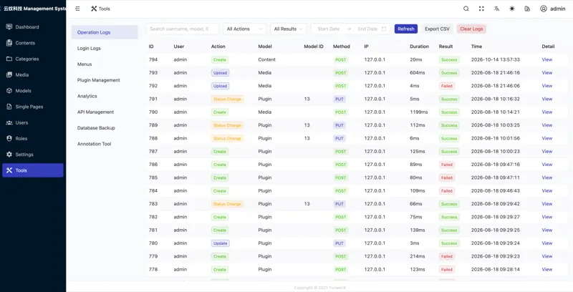
Task: Click the Tools wrench icon in sidebar
Action: tap(9, 170)
